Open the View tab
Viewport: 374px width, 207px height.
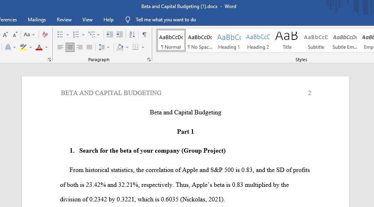coord(87,20)
